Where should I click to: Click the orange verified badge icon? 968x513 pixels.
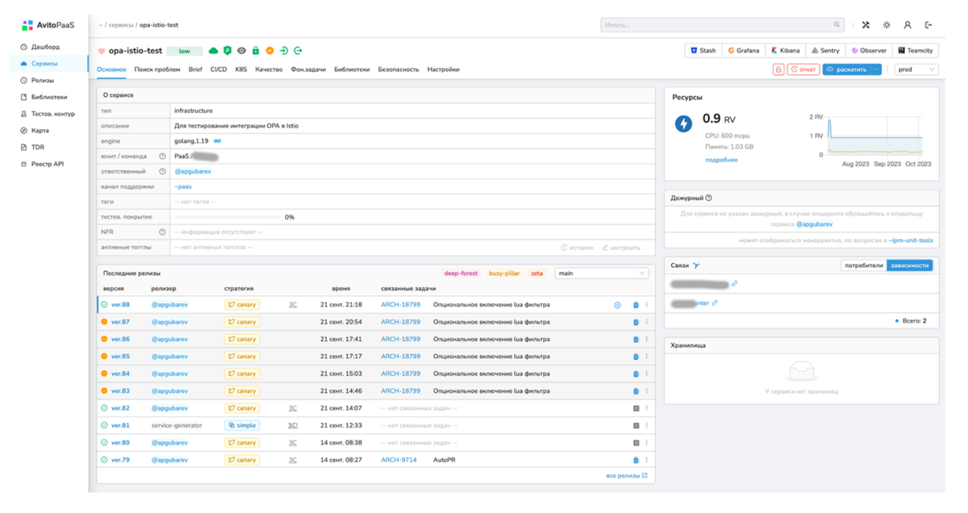[x=270, y=51]
